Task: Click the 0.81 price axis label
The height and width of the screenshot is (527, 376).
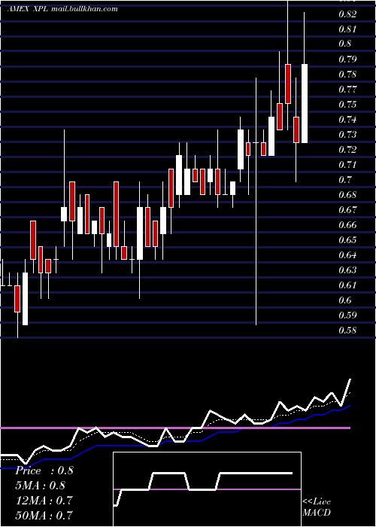Action: coord(347,29)
